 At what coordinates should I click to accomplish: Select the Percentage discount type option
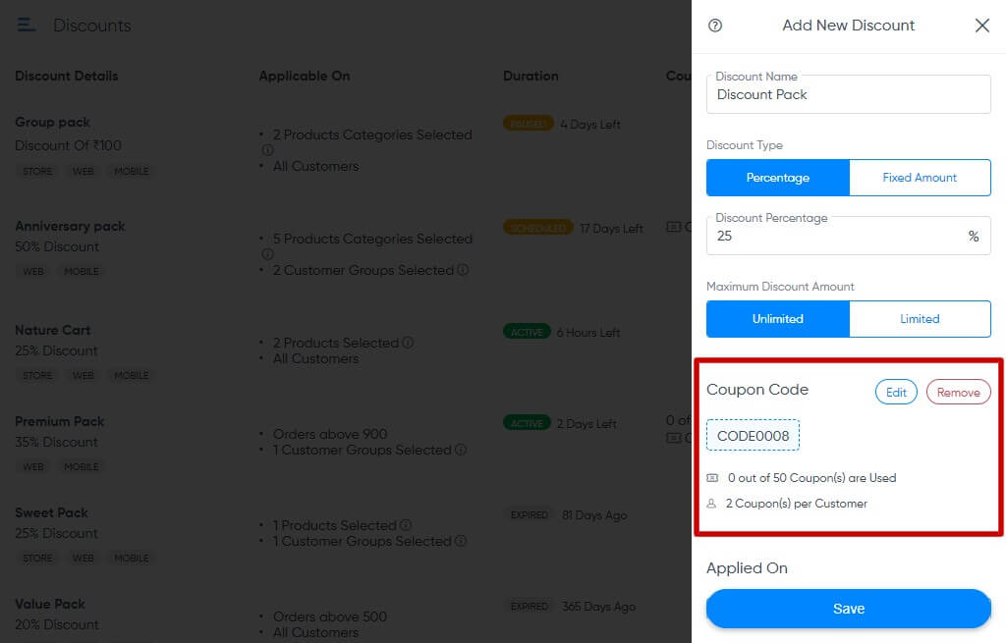(x=777, y=178)
